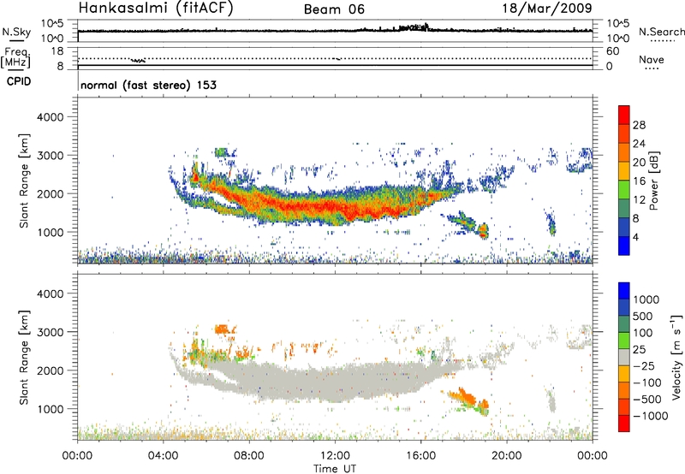
Task: Click the red segment of power colorbar
Action: [624, 116]
